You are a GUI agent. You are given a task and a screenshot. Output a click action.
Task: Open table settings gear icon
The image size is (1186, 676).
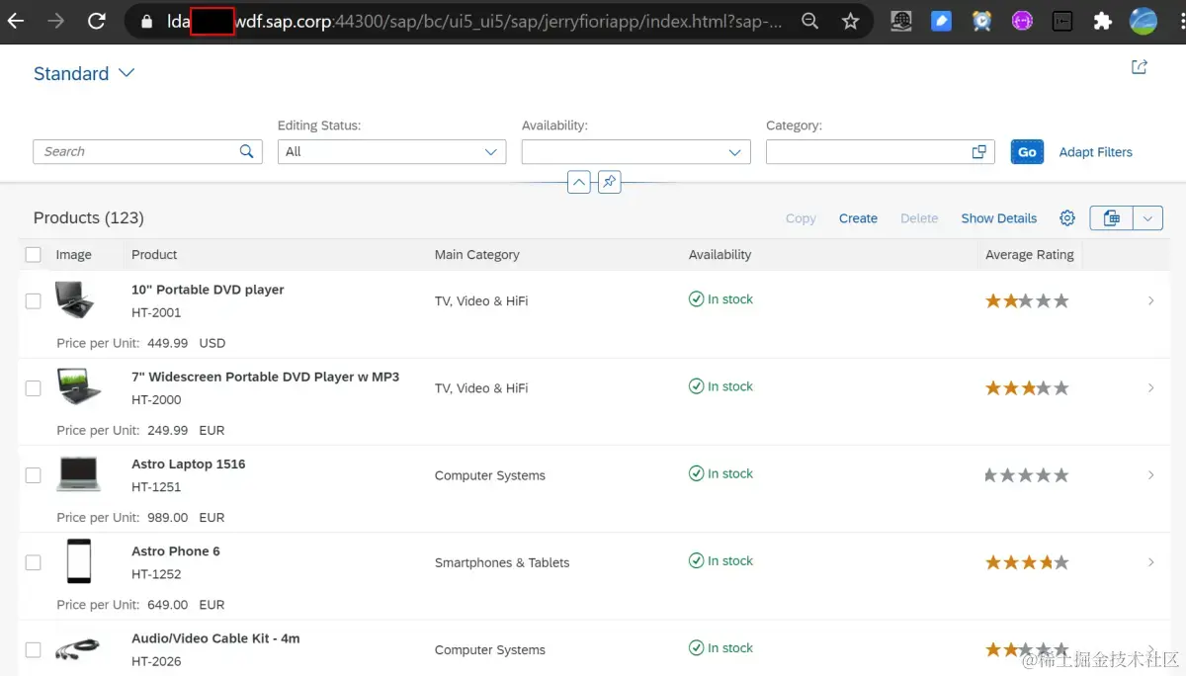(x=1067, y=218)
